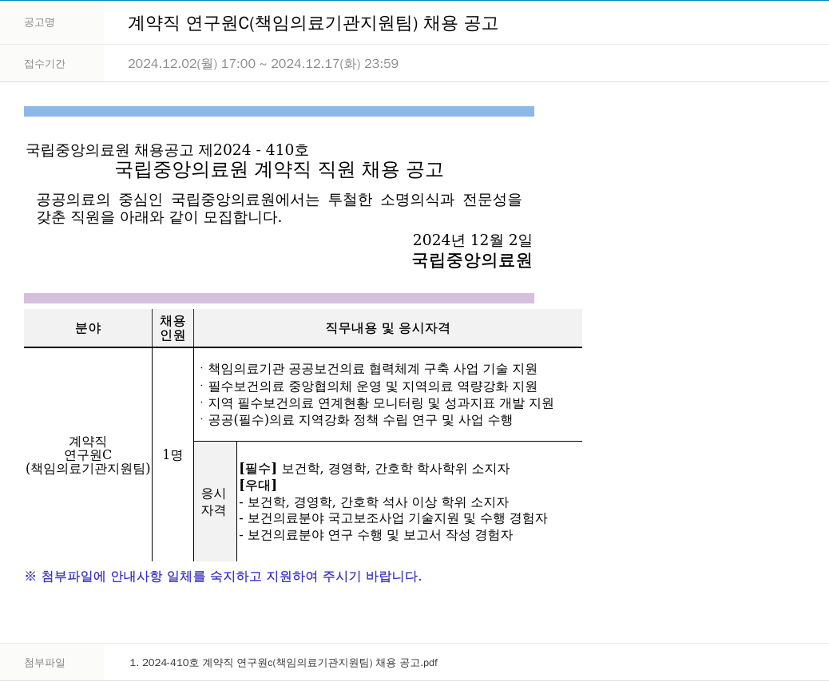Click the 채용인원 column header
Screen dimensions: 829x682
coord(173,328)
